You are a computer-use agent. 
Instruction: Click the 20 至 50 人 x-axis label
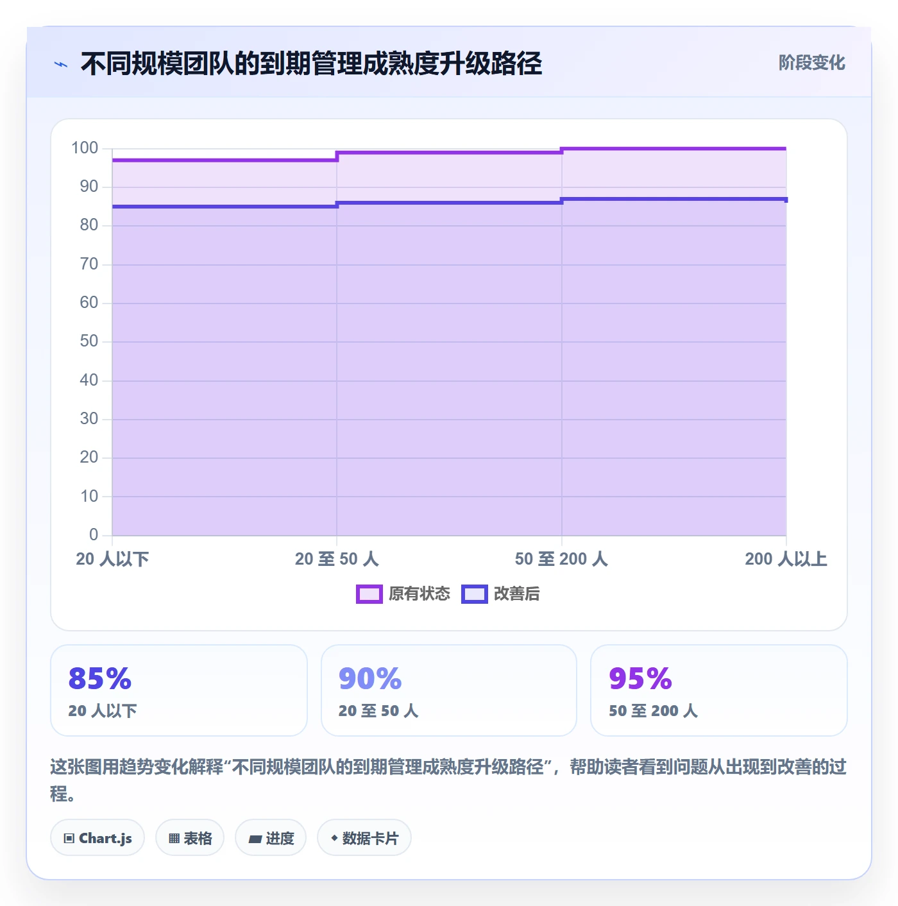(337, 560)
